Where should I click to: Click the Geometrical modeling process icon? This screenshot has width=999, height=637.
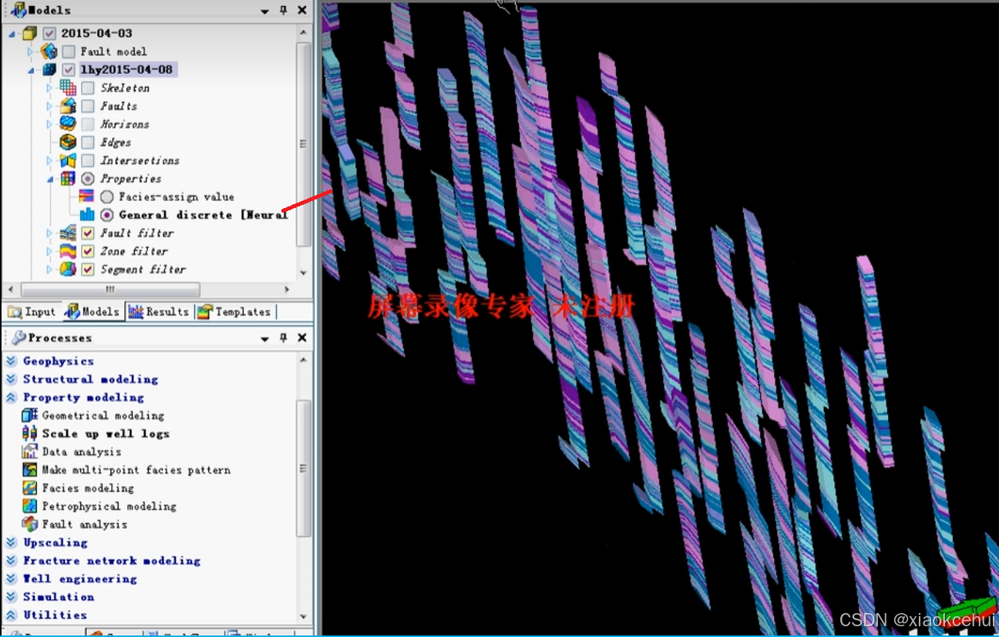30,415
